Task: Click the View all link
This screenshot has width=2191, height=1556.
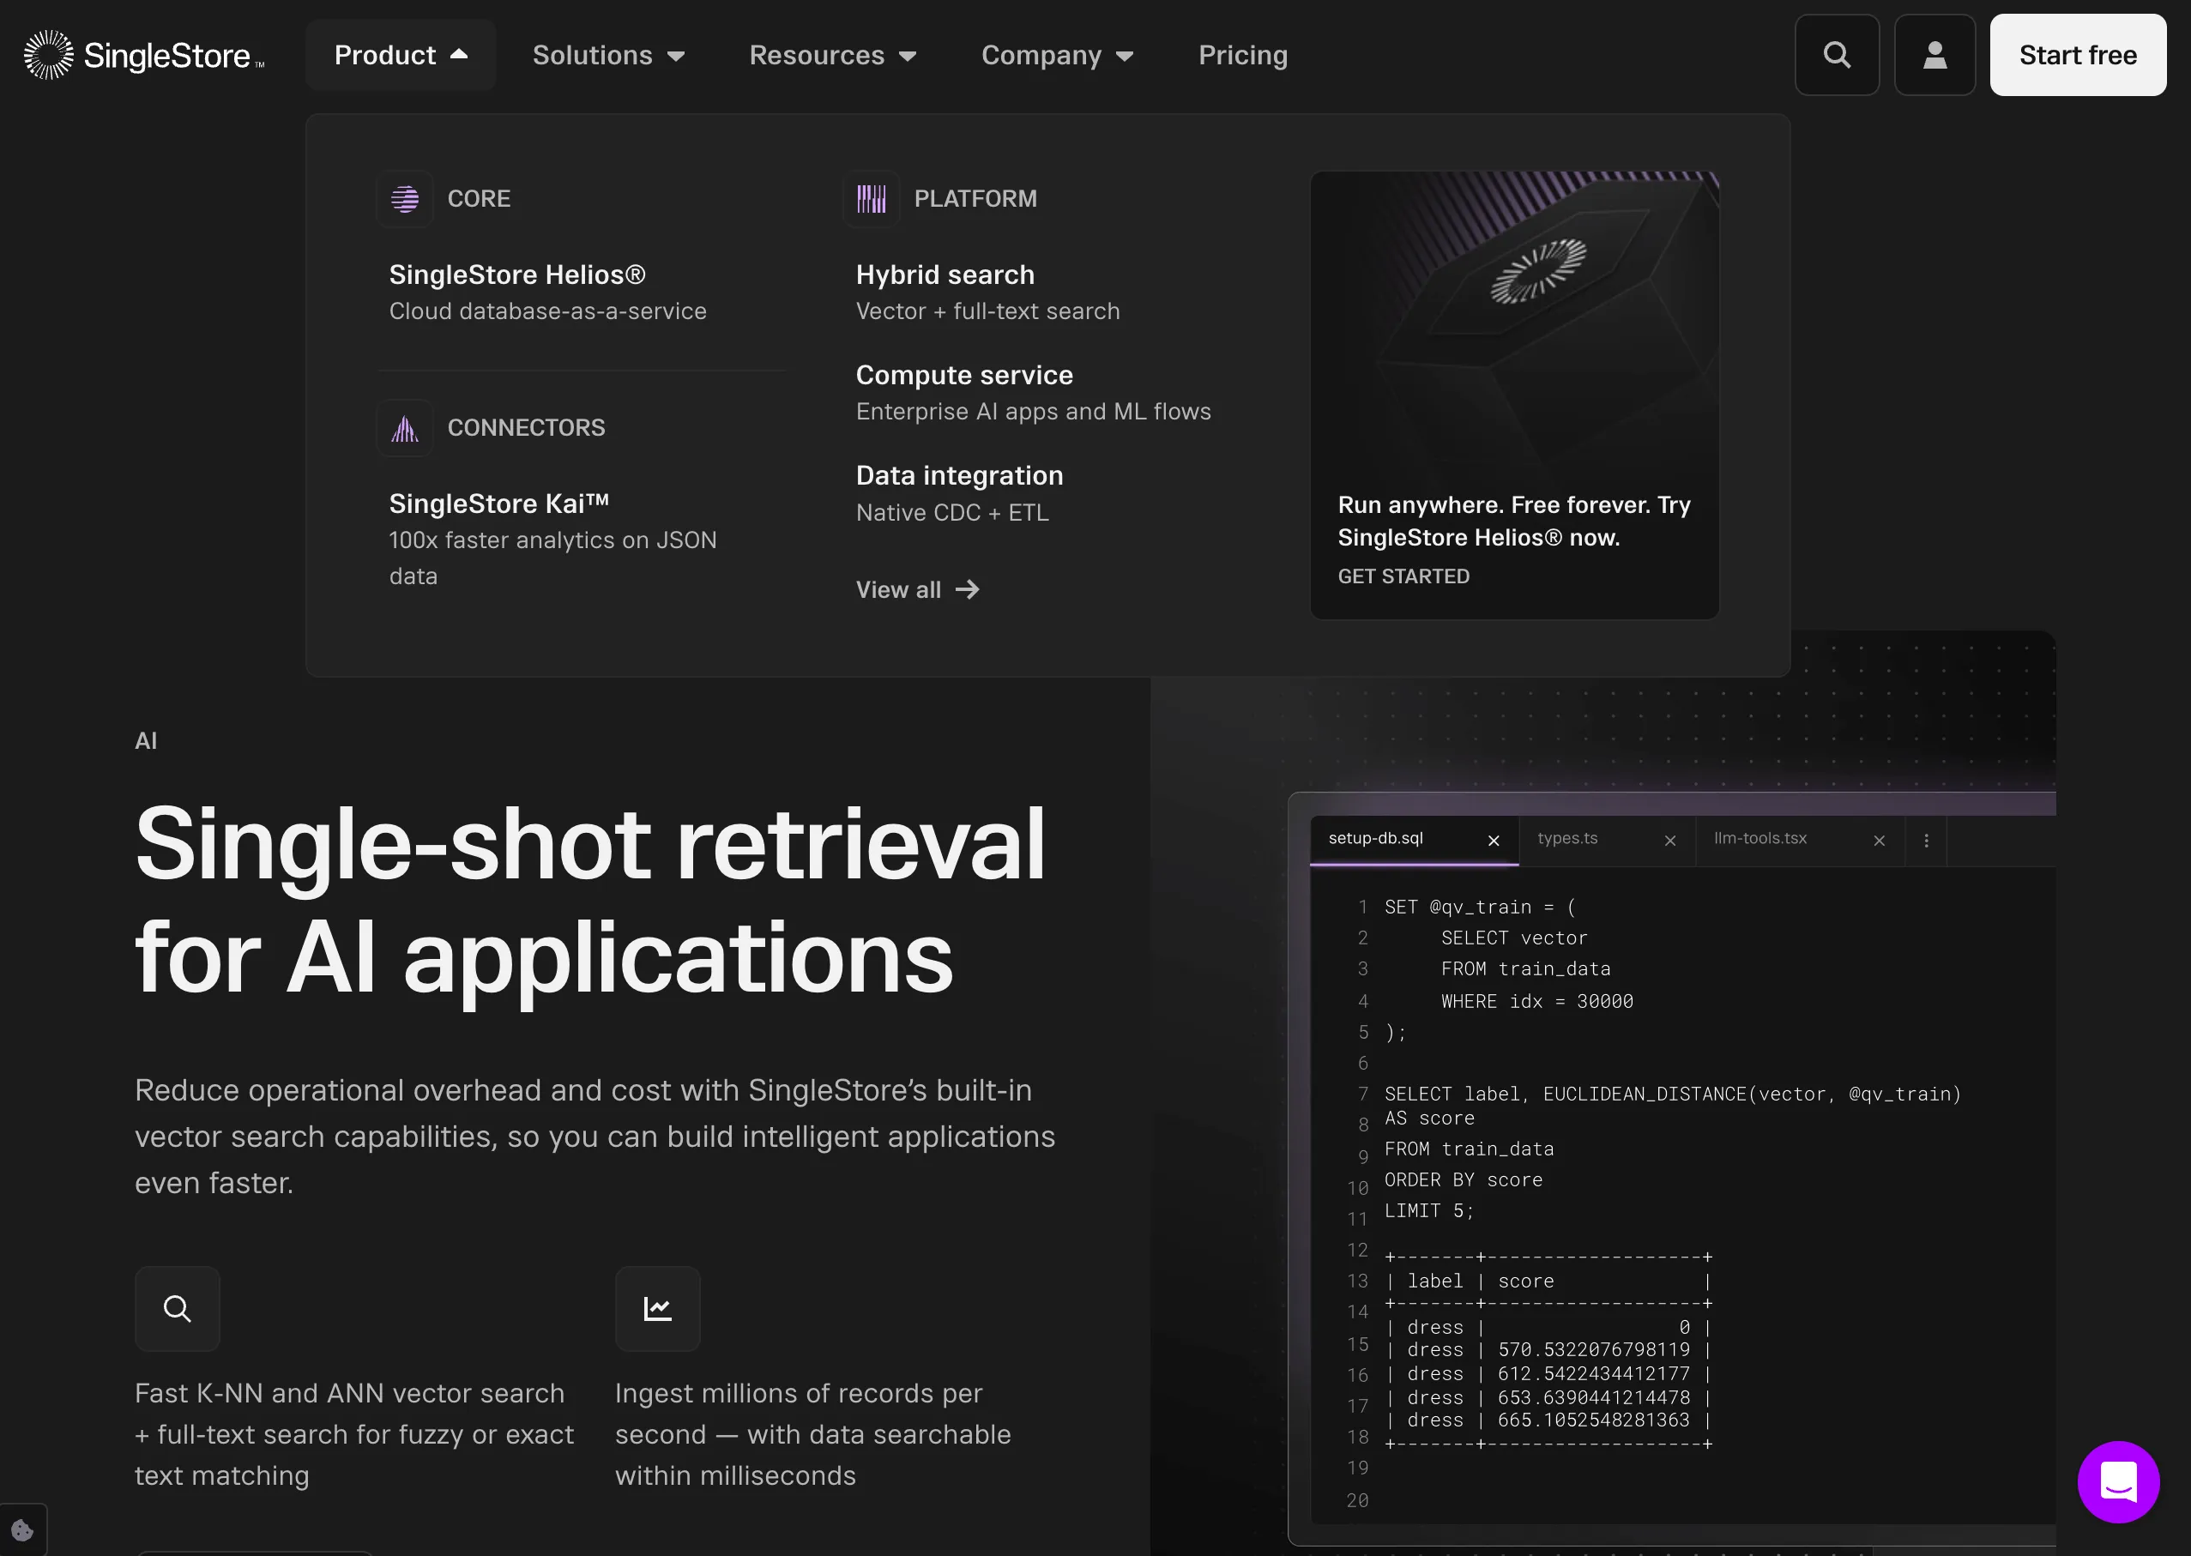Action: coord(917,589)
